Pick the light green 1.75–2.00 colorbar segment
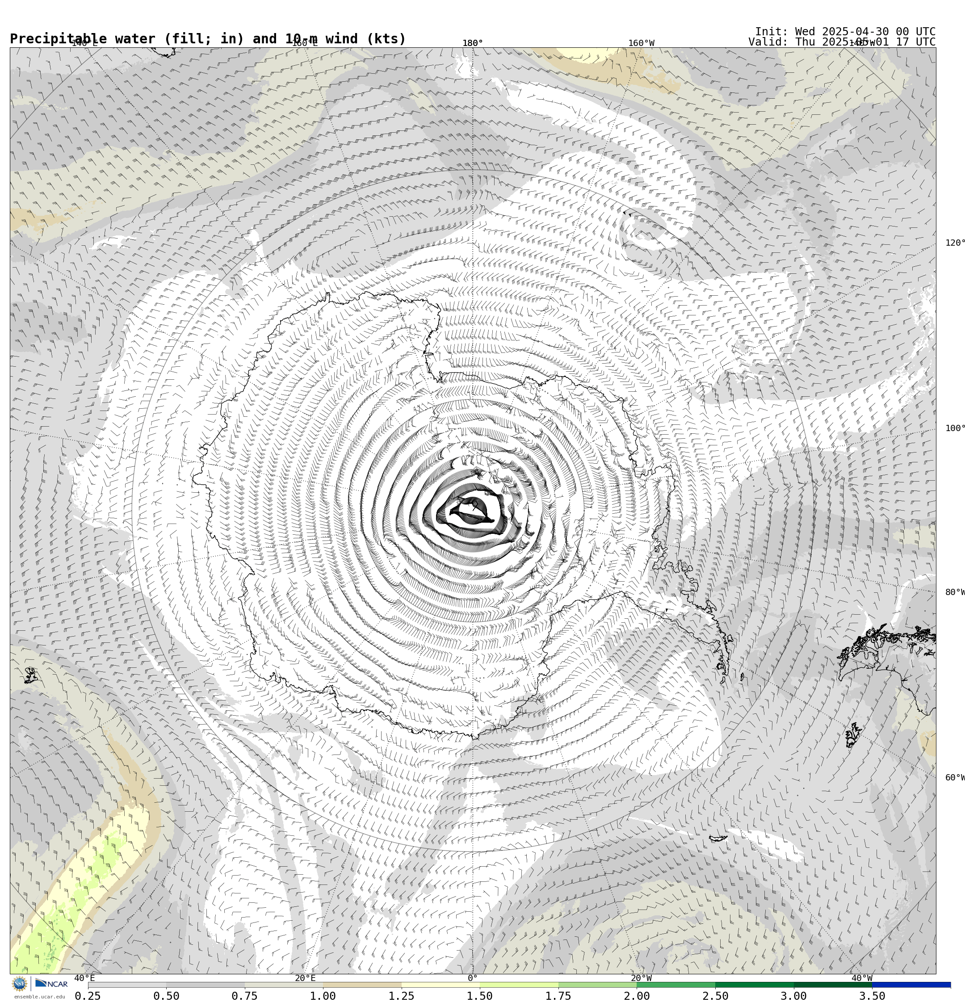This screenshot has height=1002, width=965. [x=597, y=985]
